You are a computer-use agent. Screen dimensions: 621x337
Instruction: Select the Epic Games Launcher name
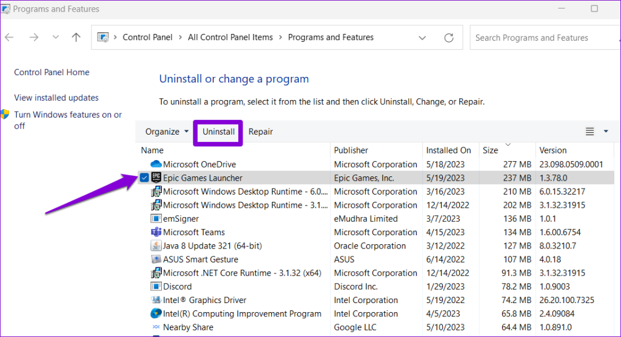click(x=203, y=178)
